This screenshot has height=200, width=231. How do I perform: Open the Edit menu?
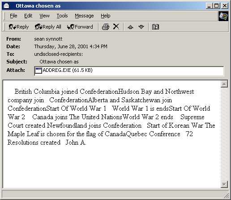(x=28, y=16)
